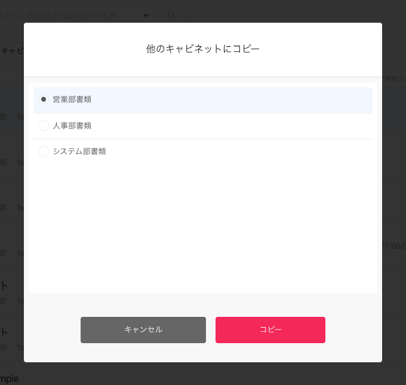Click the magnifier search icon
This screenshot has width=406, height=385.
pyautogui.click(x=171, y=15)
